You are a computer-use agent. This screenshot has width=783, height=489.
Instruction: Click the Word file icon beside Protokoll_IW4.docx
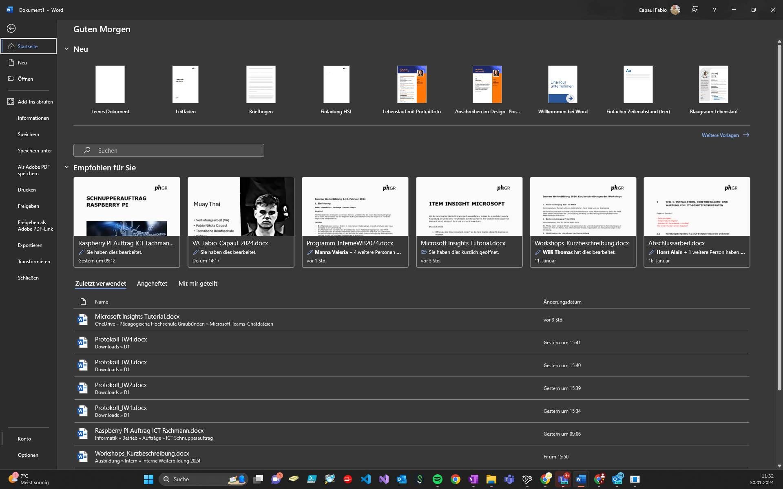point(83,342)
